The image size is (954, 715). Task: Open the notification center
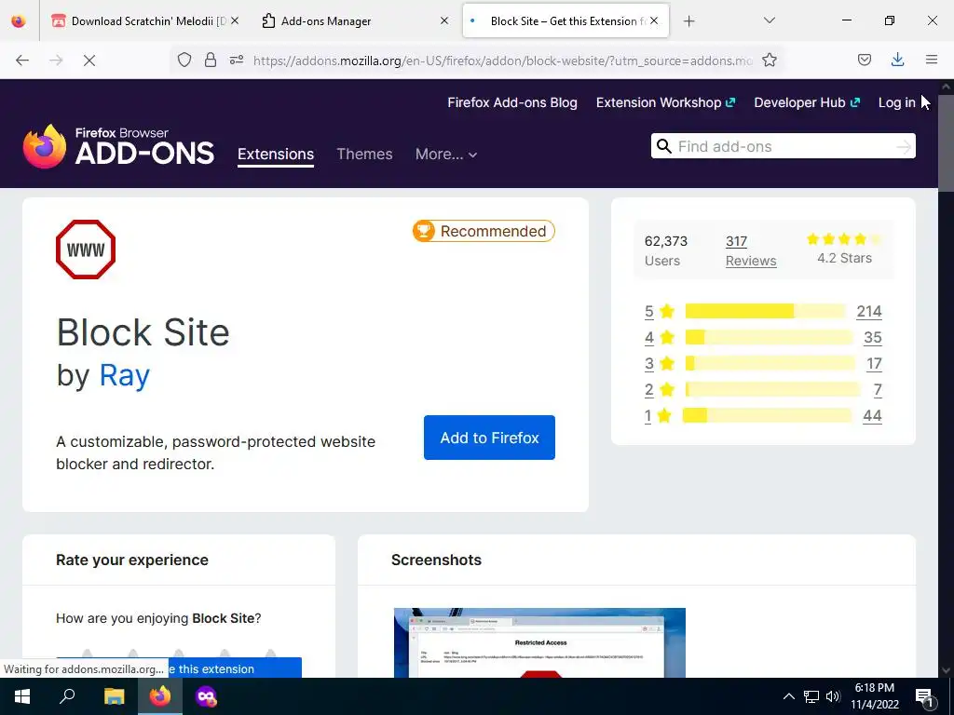click(x=924, y=697)
